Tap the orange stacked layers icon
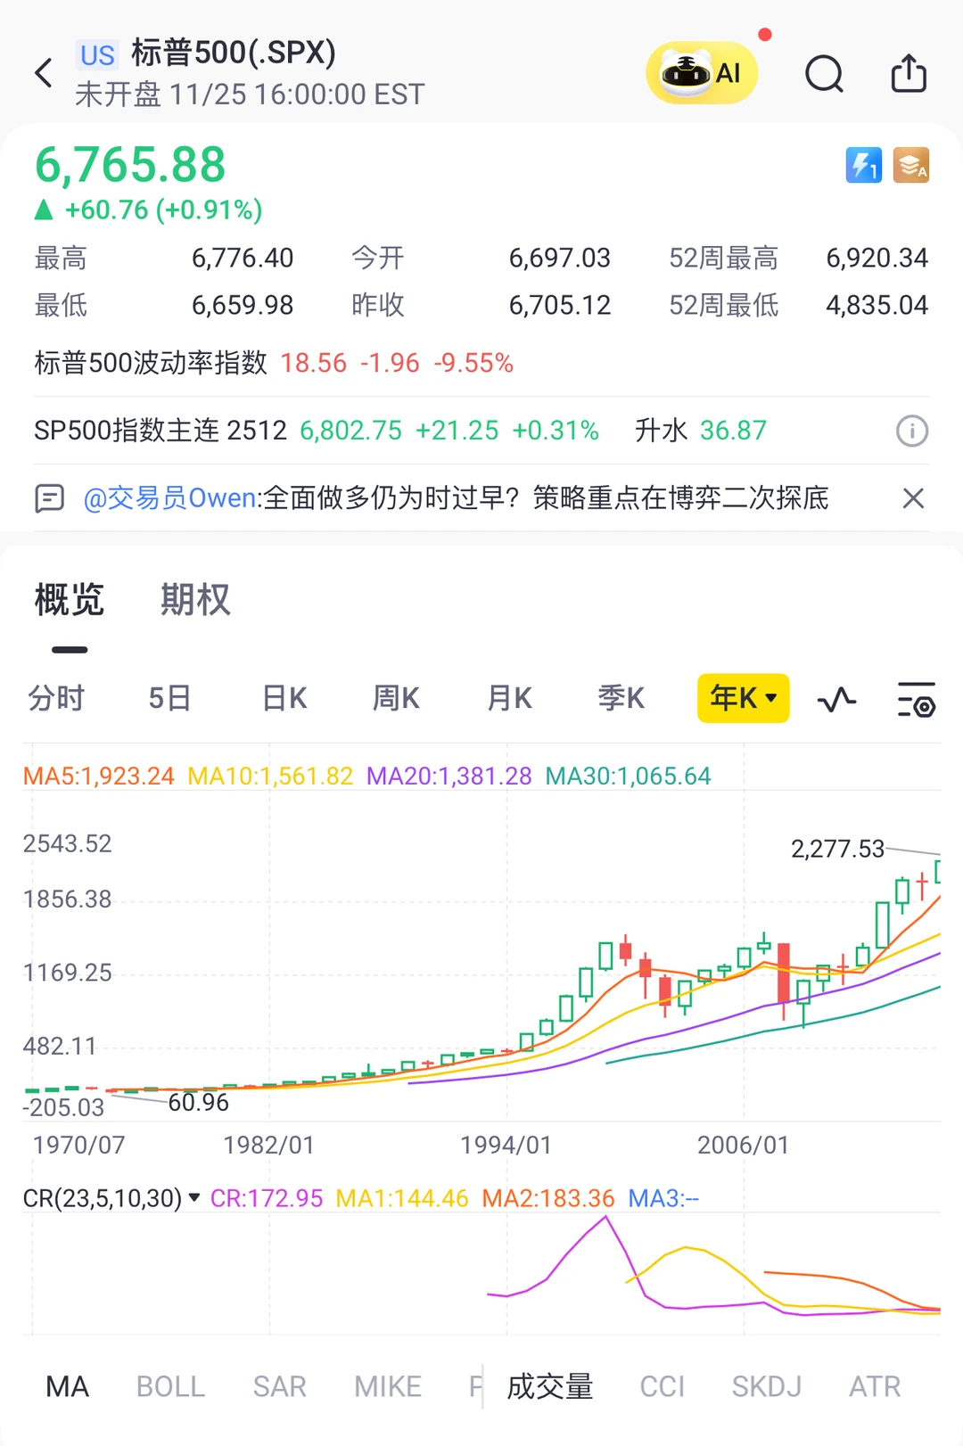Image resolution: width=963 pixels, height=1446 pixels. tap(911, 165)
